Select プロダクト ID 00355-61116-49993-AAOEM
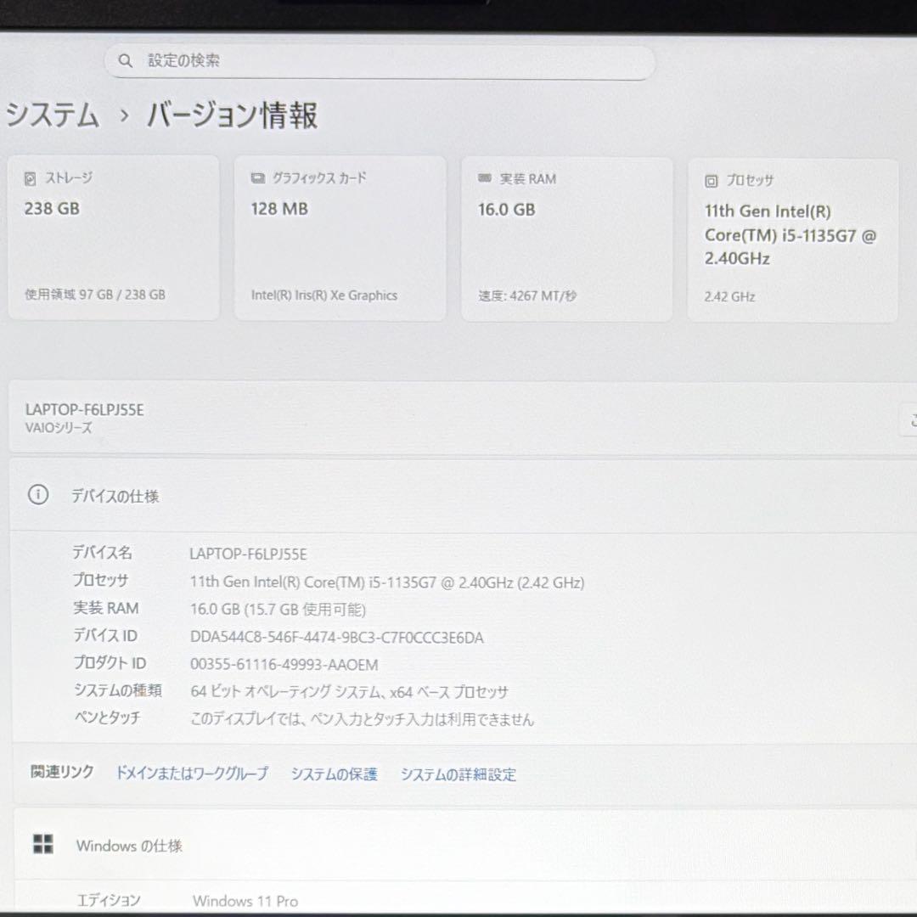 [284, 665]
